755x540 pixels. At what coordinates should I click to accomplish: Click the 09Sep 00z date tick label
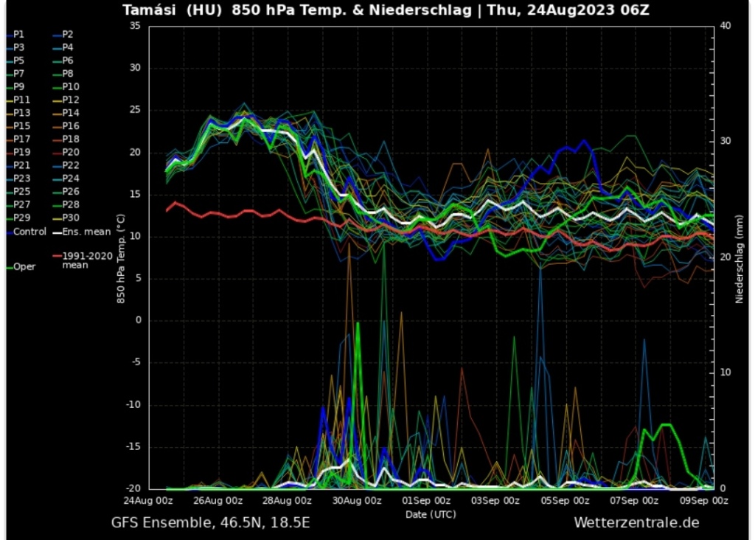click(x=703, y=500)
